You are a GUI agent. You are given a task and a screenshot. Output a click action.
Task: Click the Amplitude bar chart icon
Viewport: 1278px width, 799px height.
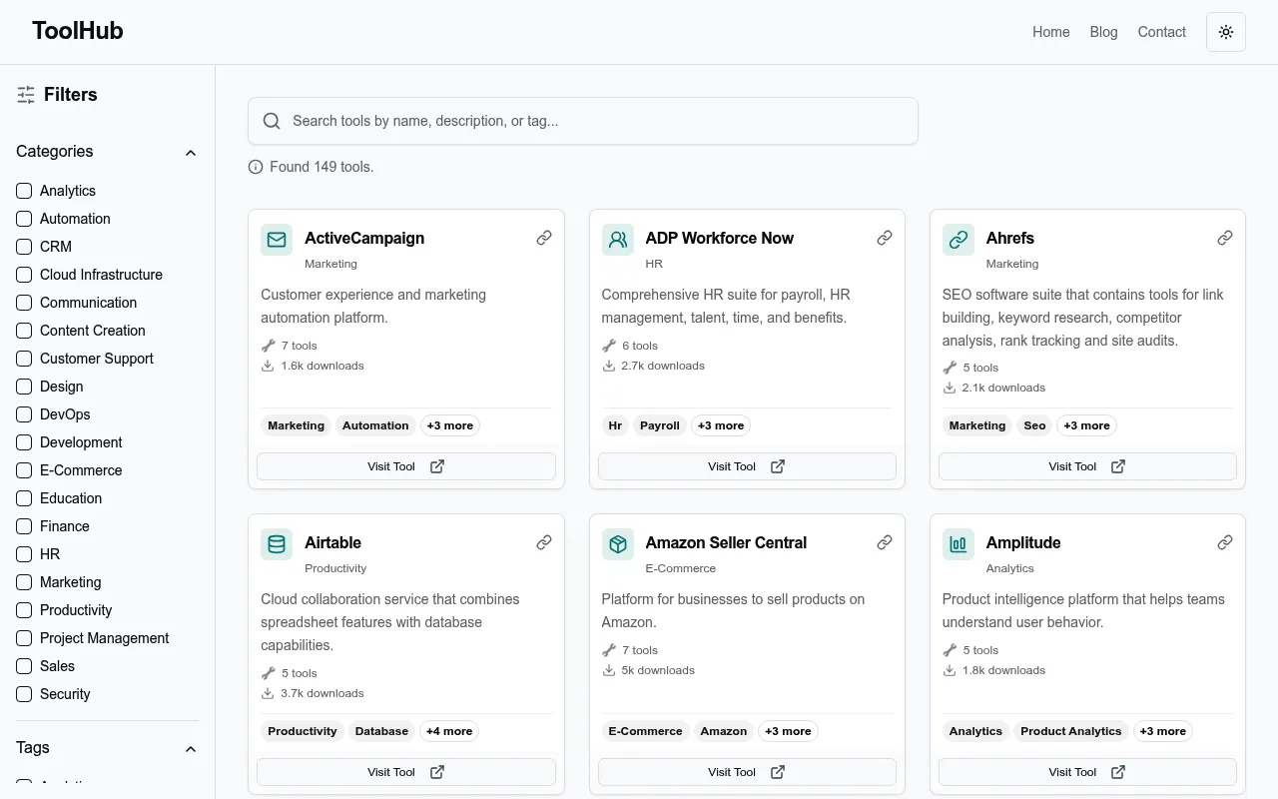point(958,544)
